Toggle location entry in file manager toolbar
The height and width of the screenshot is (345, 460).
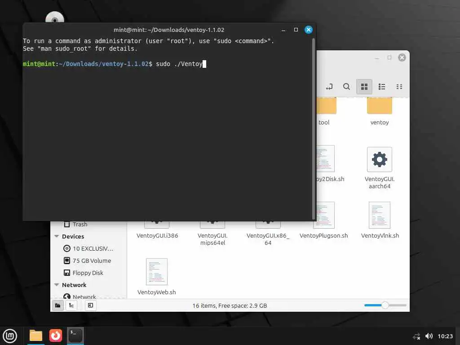click(329, 87)
